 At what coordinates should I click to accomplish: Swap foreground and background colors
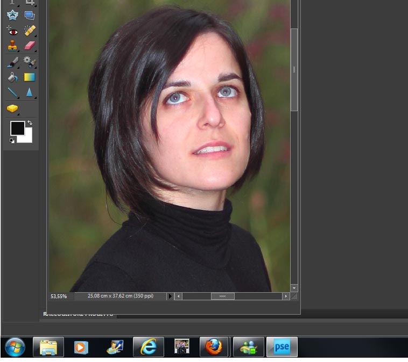[x=30, y=123]
